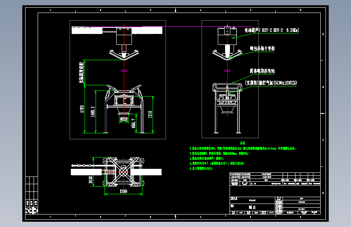Select the 1703 height dimension text
This screenshot has height=227, width=351.
pyautogui.click(x=82, y=109)
